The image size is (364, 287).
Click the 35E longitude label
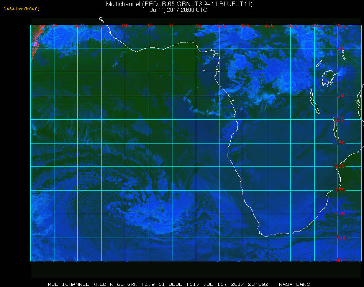341,25
